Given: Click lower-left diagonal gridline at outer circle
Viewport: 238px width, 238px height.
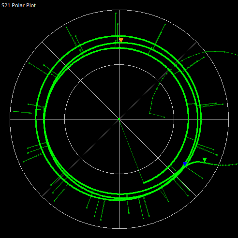Looking at the screenshot, I should click(x=42, y=196).
